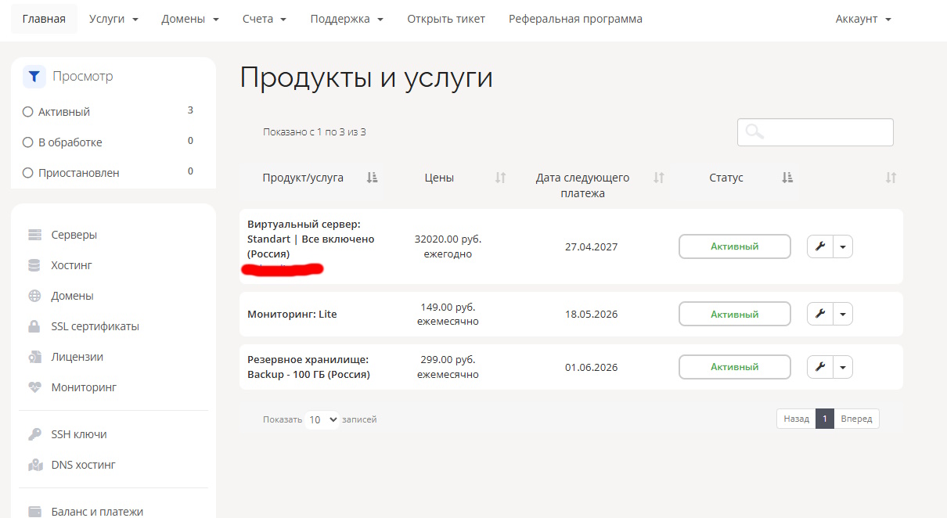Open Monitoring via the heartbeat icon
This screenshot has width=947, height=518.
[34, 387]
